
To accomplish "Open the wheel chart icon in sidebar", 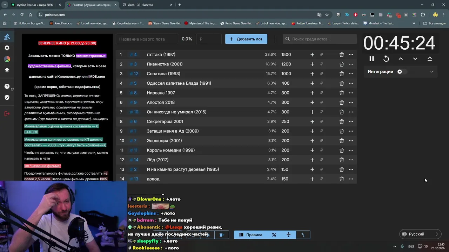I will click(7, 59).
